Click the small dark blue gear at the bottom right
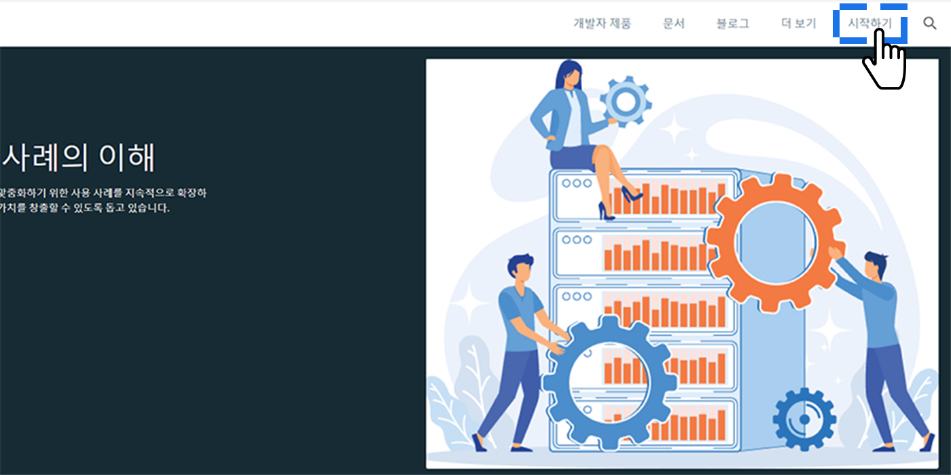Screen dimensions: 951x475 tap(804, 419)
